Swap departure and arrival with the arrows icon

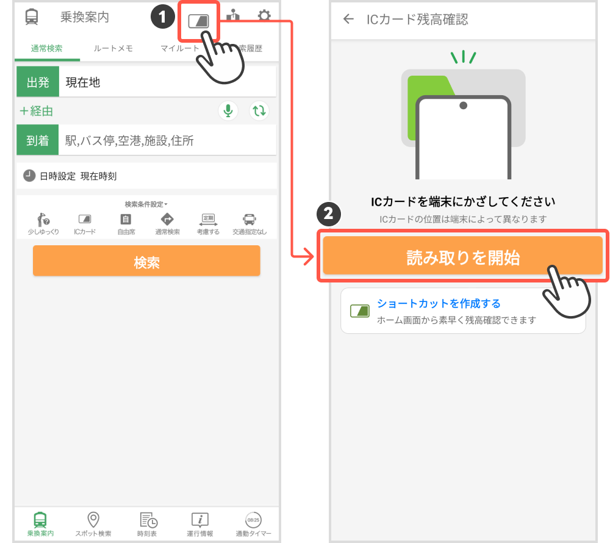[x=259, y=111]
